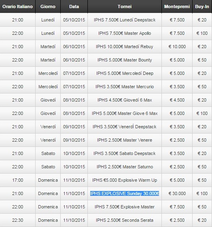Click 06/10/2015 date in Master Bounty row

(x=74, y=60)
